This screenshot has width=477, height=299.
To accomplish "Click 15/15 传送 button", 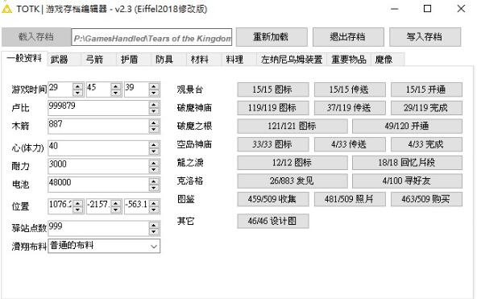I will click(x=350, y=89).
